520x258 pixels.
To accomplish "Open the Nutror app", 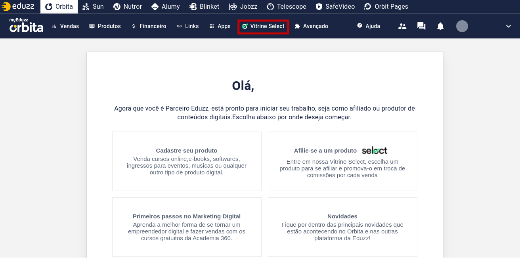I will tap(127, 6).
